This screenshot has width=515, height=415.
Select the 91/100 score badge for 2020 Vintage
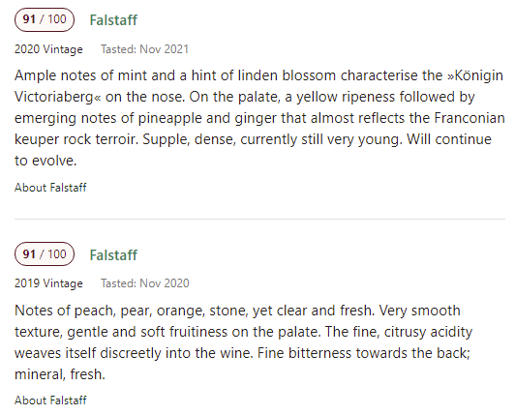[45, 19]
